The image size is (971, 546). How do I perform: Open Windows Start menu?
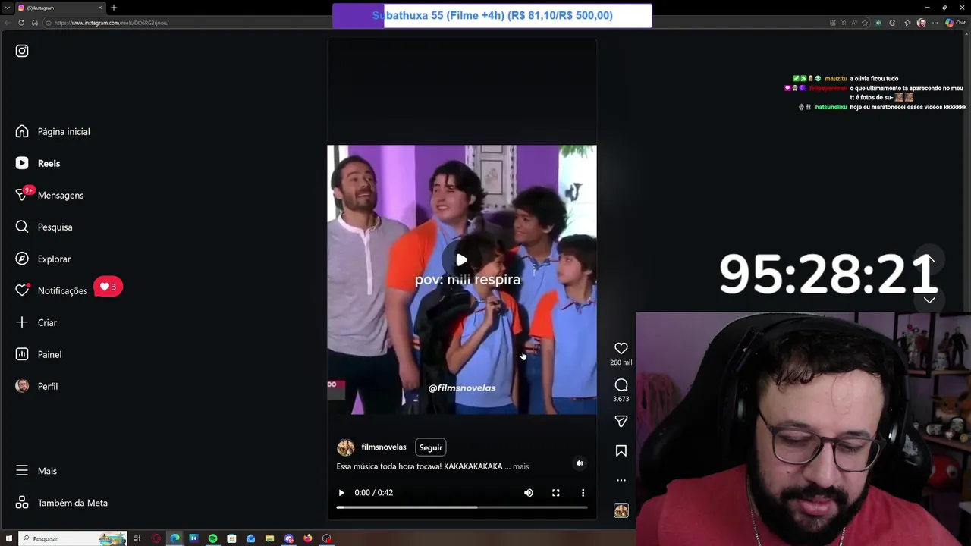9,538
